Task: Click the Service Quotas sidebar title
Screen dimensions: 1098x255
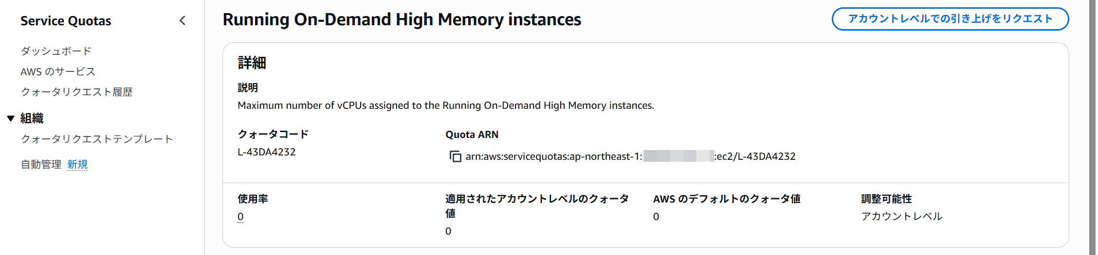Action: 66,21
